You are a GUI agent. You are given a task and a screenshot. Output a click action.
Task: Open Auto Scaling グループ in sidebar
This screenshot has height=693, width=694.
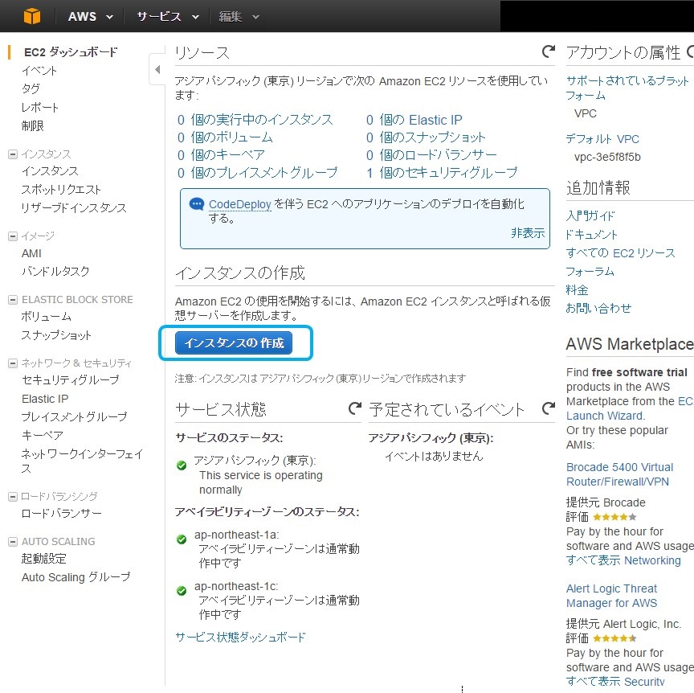76,577
